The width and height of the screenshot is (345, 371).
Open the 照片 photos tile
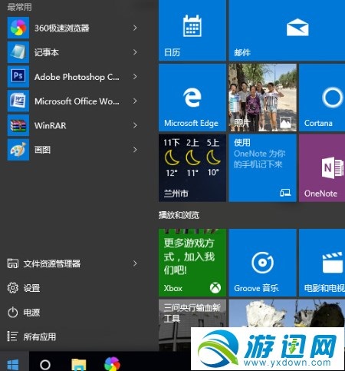pos(262,98)
